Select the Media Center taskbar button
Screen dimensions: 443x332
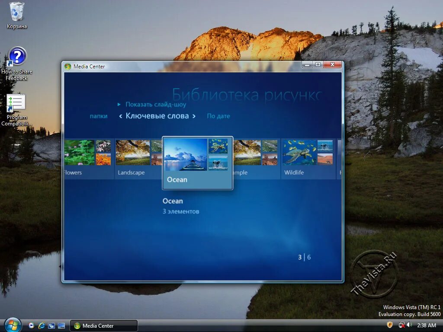(x=104, y=326)
